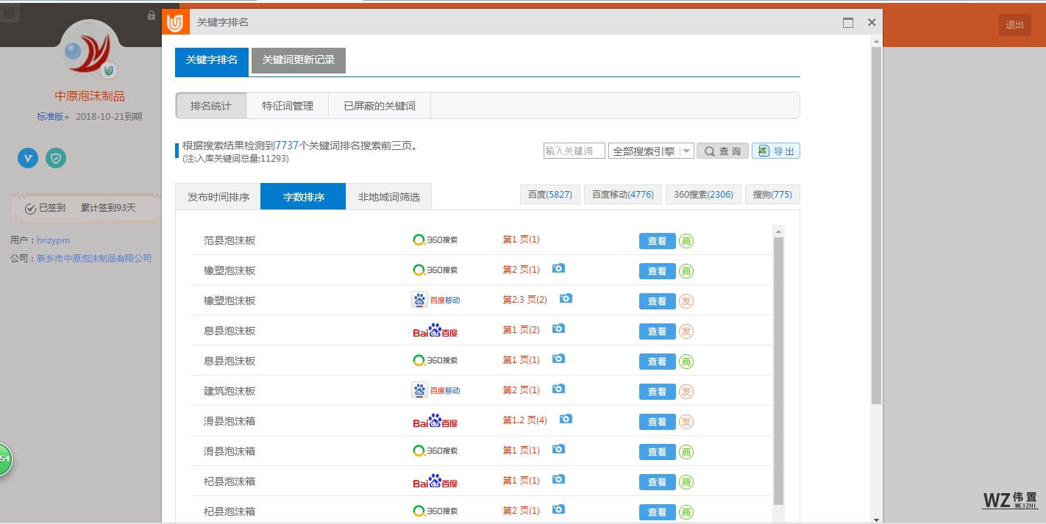Open the 全部搜索引擎 dropdown
Viewport: 1046px width, 524px height.
(x=651, y=151)
